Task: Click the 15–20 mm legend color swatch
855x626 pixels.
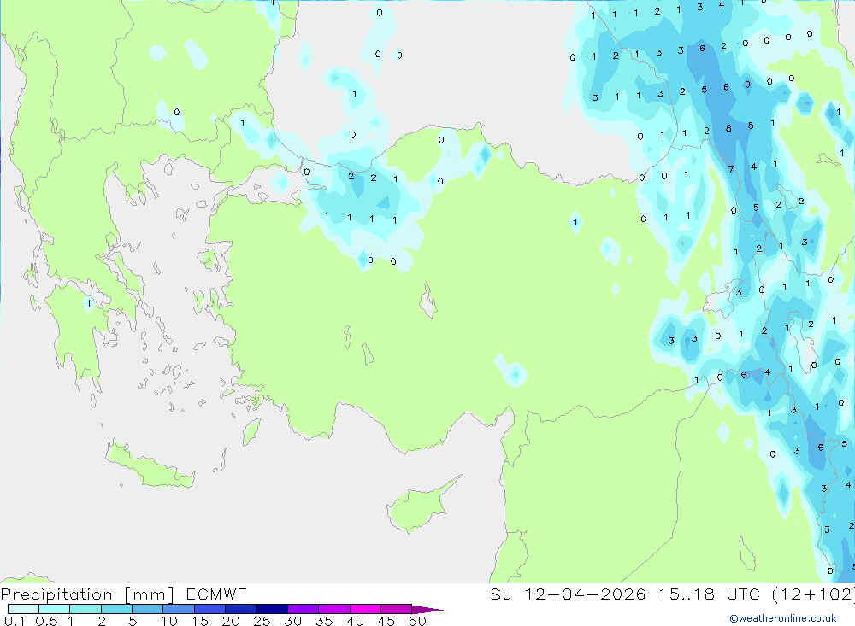Action: tap(210, 609)
